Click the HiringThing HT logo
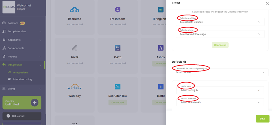The height and width of the screenshot is (125, 272). tap(161, 10)
